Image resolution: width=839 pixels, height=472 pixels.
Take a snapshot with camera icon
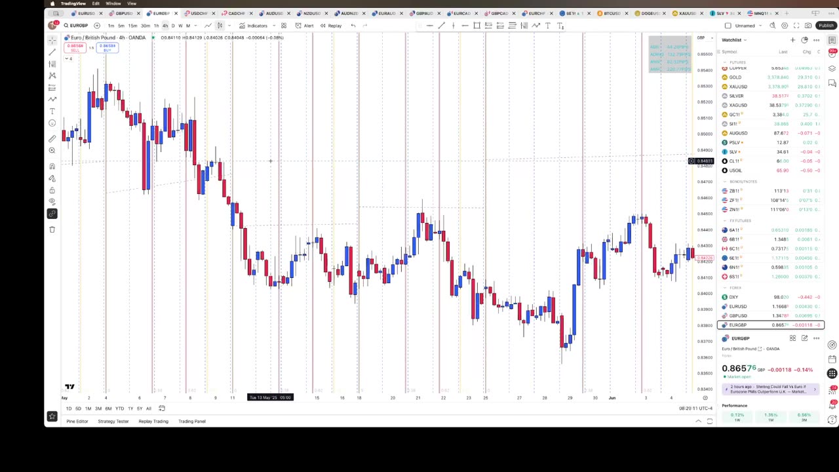click(808, 26)
